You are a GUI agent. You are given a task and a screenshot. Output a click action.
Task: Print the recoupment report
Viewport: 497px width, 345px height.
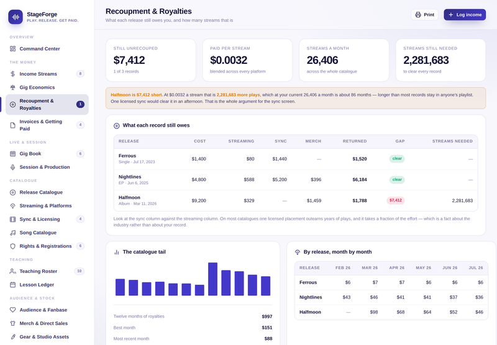pos(424,15)
